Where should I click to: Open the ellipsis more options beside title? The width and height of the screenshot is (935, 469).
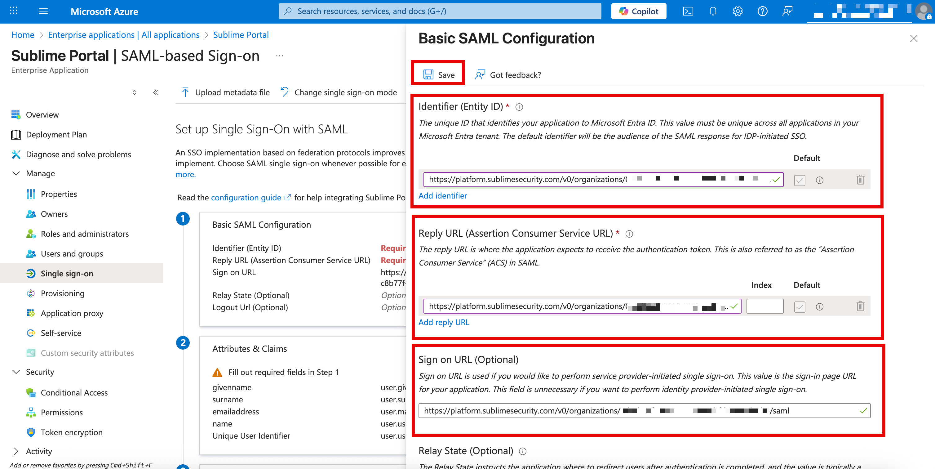point(279,56)
